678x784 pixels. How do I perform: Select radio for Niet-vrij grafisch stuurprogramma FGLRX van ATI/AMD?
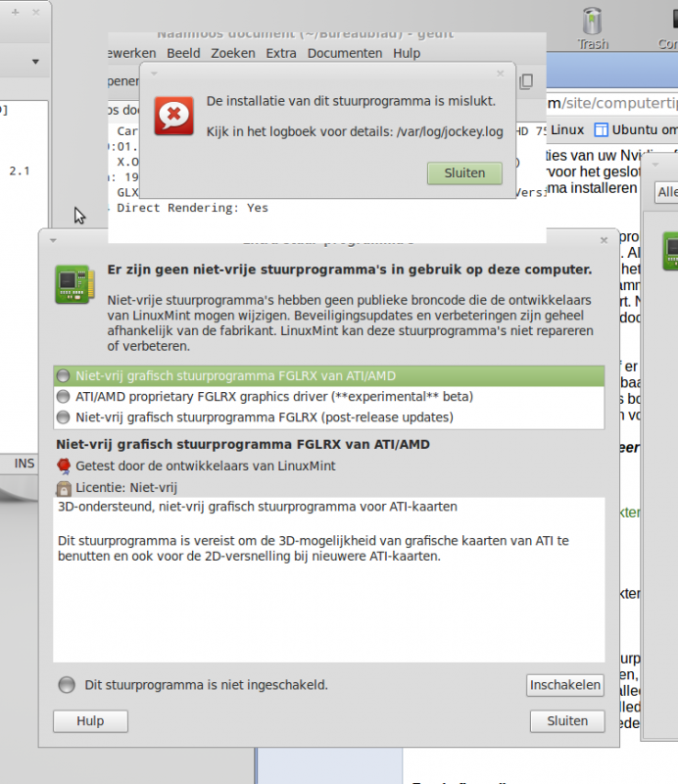(63, 376)
